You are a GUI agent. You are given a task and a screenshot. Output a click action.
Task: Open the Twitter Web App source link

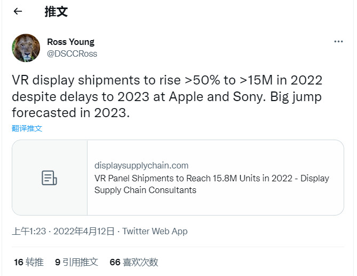coord(155,232)
